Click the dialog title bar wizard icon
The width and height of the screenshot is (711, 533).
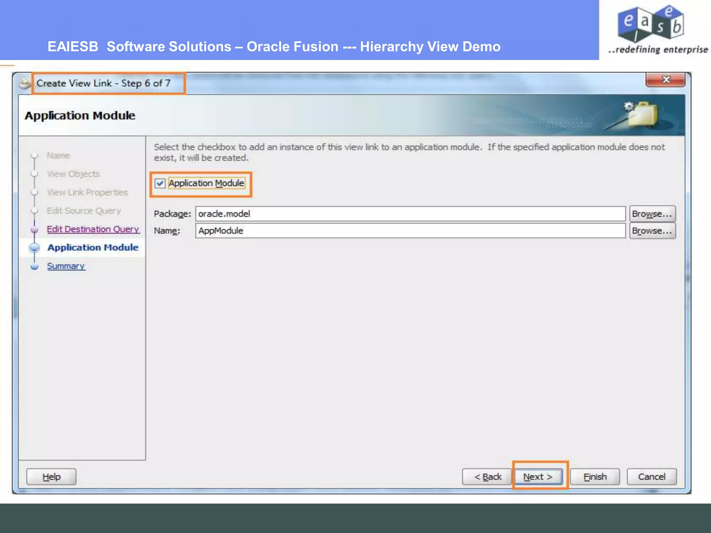pyautogui.click(x=24, y=84)
